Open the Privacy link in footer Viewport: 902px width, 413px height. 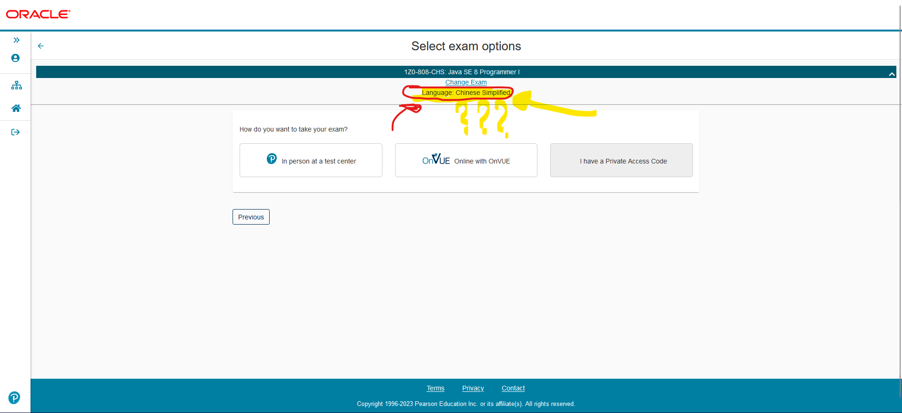pyautogui.click(x=473, y=388)
